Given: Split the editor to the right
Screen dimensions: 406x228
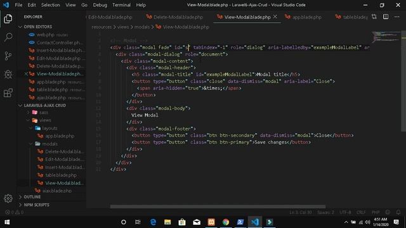Looking at the screenshot, I should [x=386, y=17].
